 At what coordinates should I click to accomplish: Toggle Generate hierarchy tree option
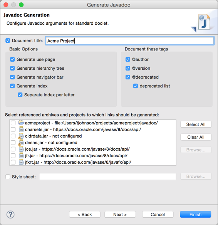click(x=12, y=68)
